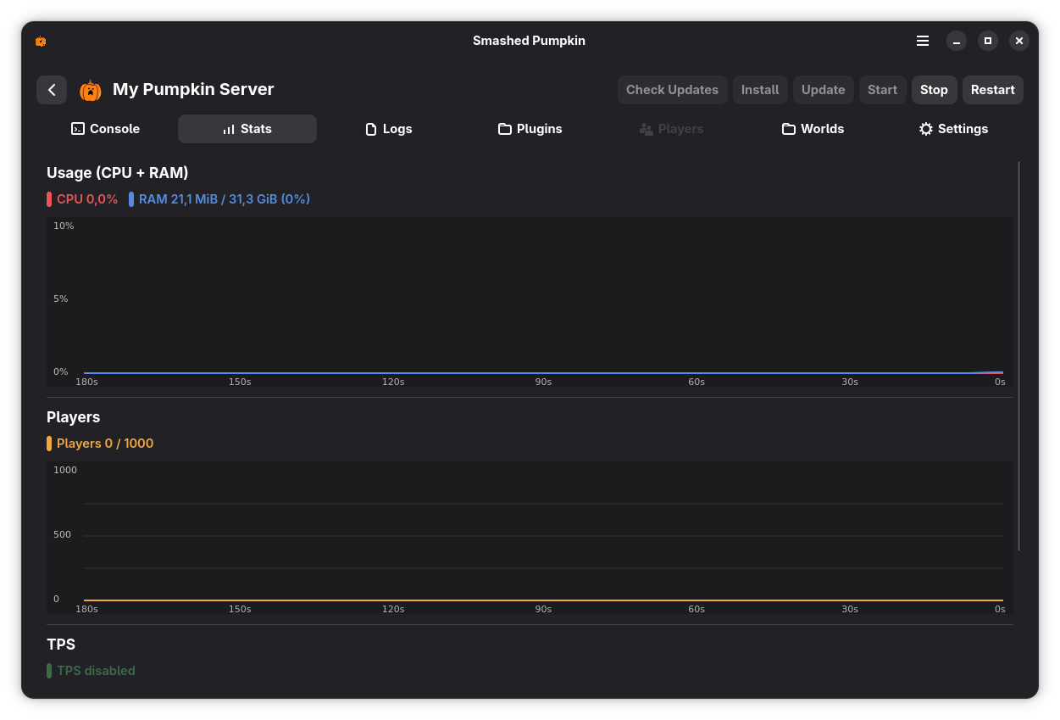Image resolution: width=1060 pixels, height=720 pixels.
Task: Open the hamburger menu in the title bar
Action: click(923, 41)
